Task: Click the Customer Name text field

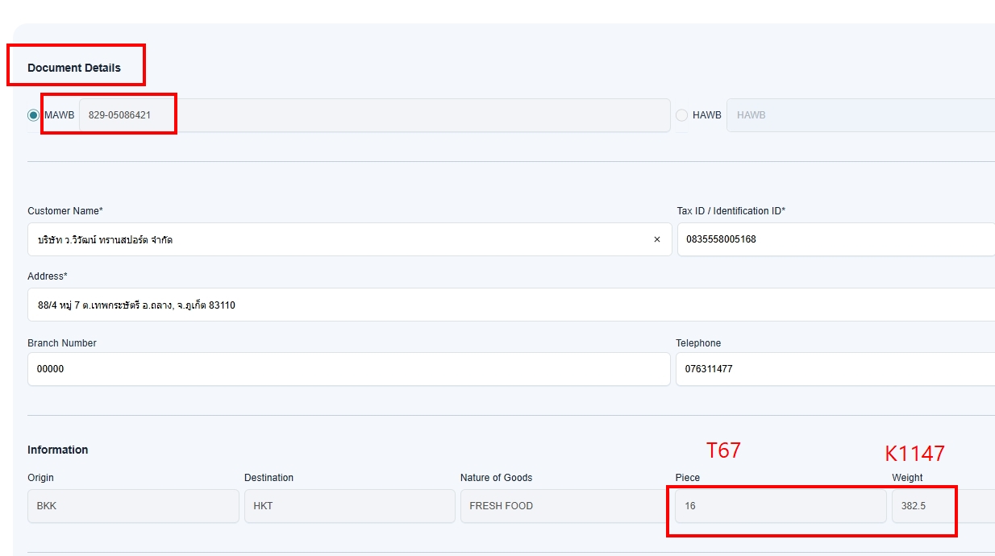Action: pyautogui.click(x=339, y=239)
